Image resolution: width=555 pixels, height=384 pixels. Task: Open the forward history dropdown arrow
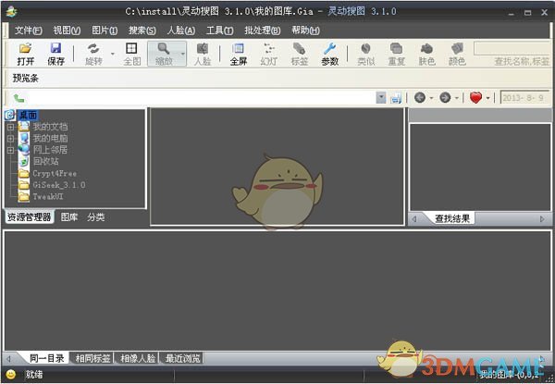pyautogui.click(x=457, y=98)
